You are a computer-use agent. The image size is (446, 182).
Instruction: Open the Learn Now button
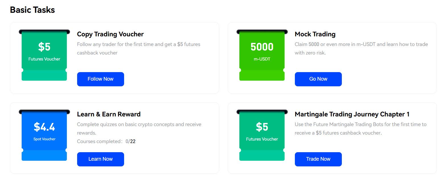coord(100,159)
